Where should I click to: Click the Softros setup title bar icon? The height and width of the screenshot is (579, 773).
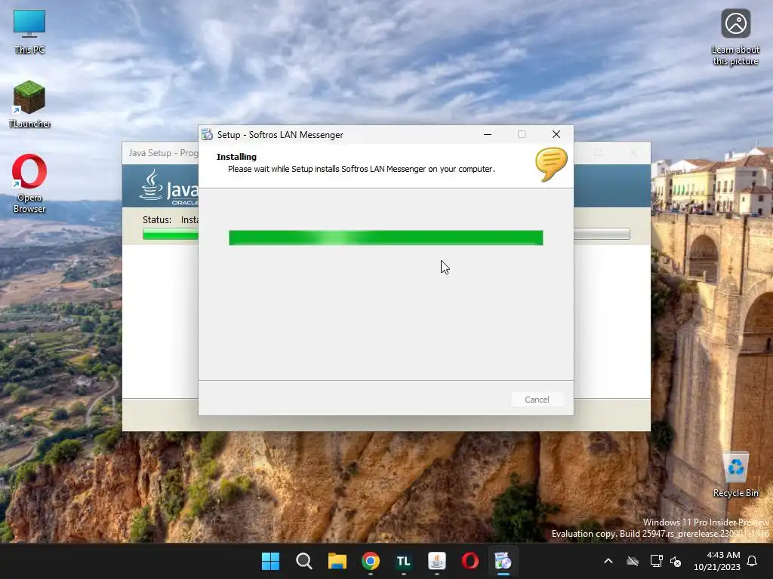pos(208,134)
